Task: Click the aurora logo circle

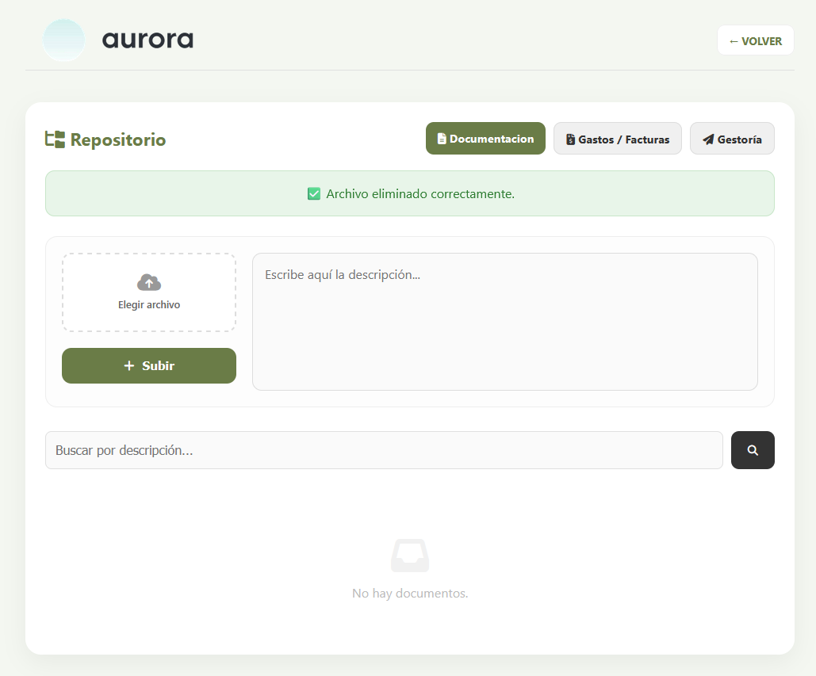Action: pyautogui.click(x=63, y=40)
